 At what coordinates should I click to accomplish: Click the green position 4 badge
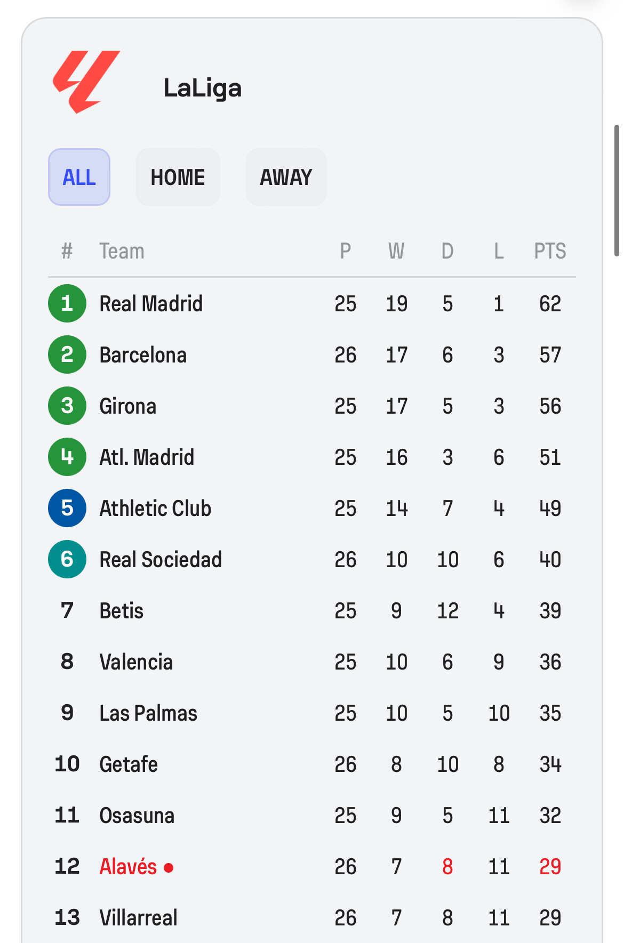(x=67, y=457)
